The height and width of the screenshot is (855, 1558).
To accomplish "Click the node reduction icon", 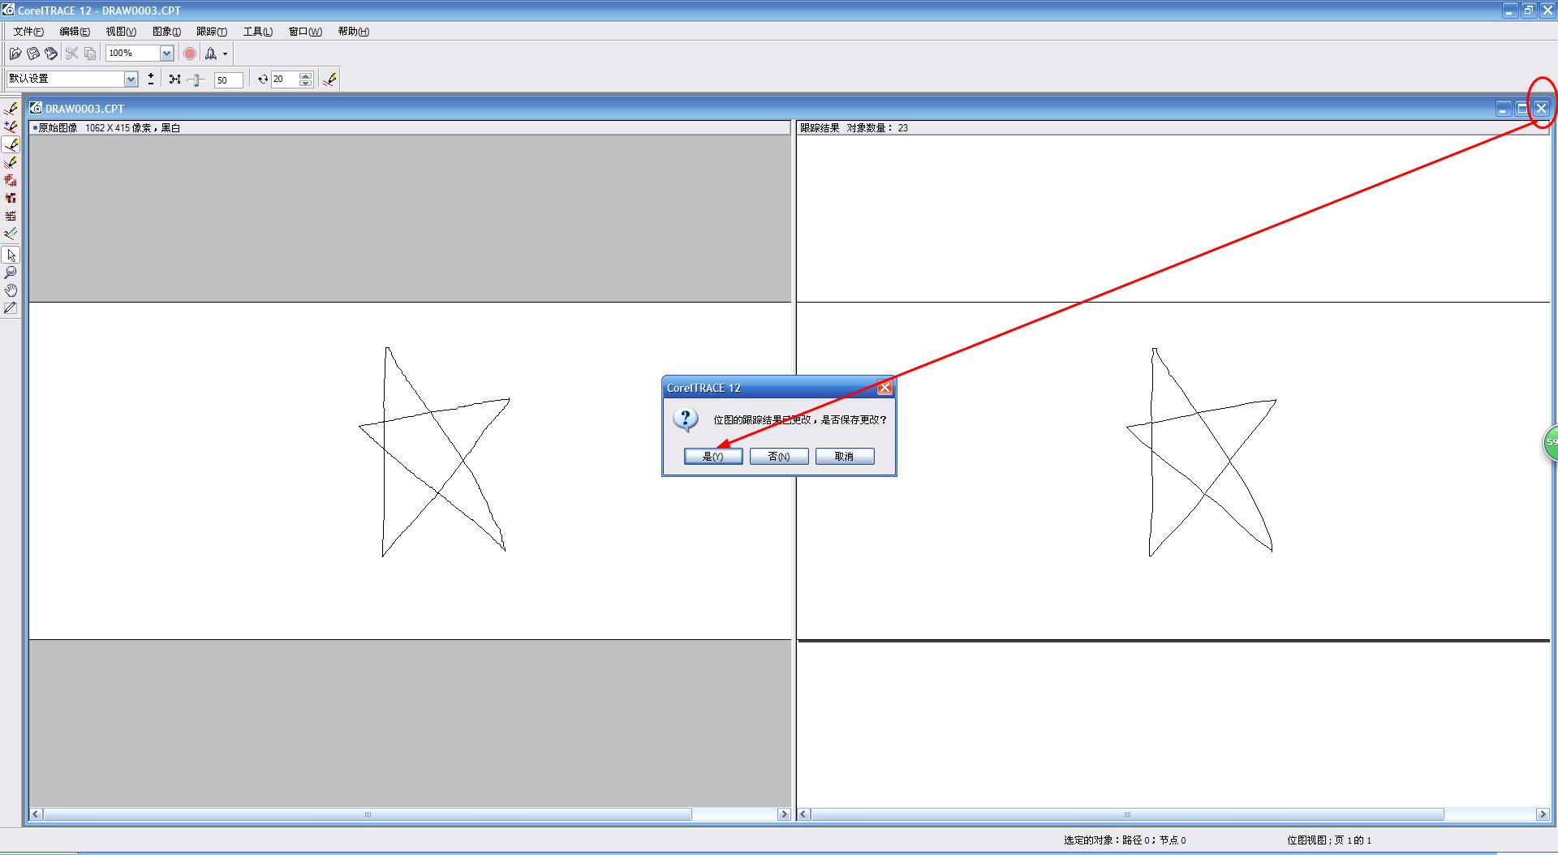I will [174, 79].
